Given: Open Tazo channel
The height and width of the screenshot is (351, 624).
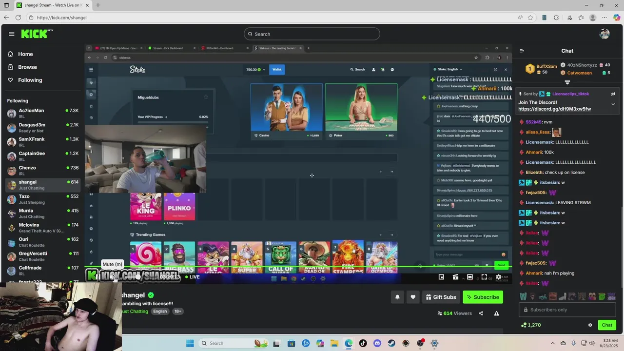Looking at the screenshot, I should [x=42, y=199].
